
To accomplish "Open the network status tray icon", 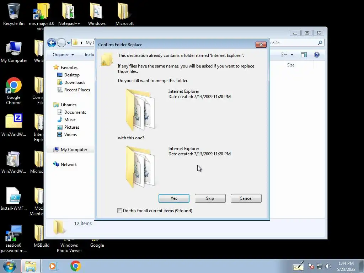I will 320,266.
